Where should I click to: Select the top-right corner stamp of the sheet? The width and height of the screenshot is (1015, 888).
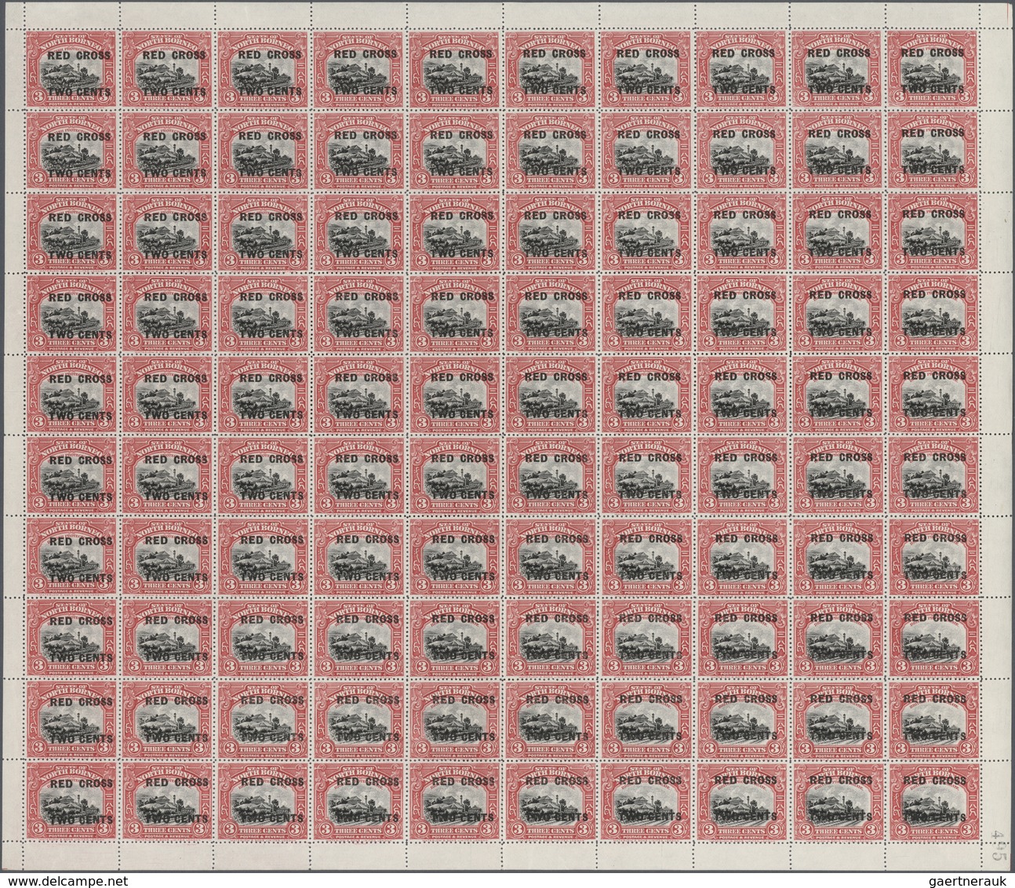coord(933,69)
